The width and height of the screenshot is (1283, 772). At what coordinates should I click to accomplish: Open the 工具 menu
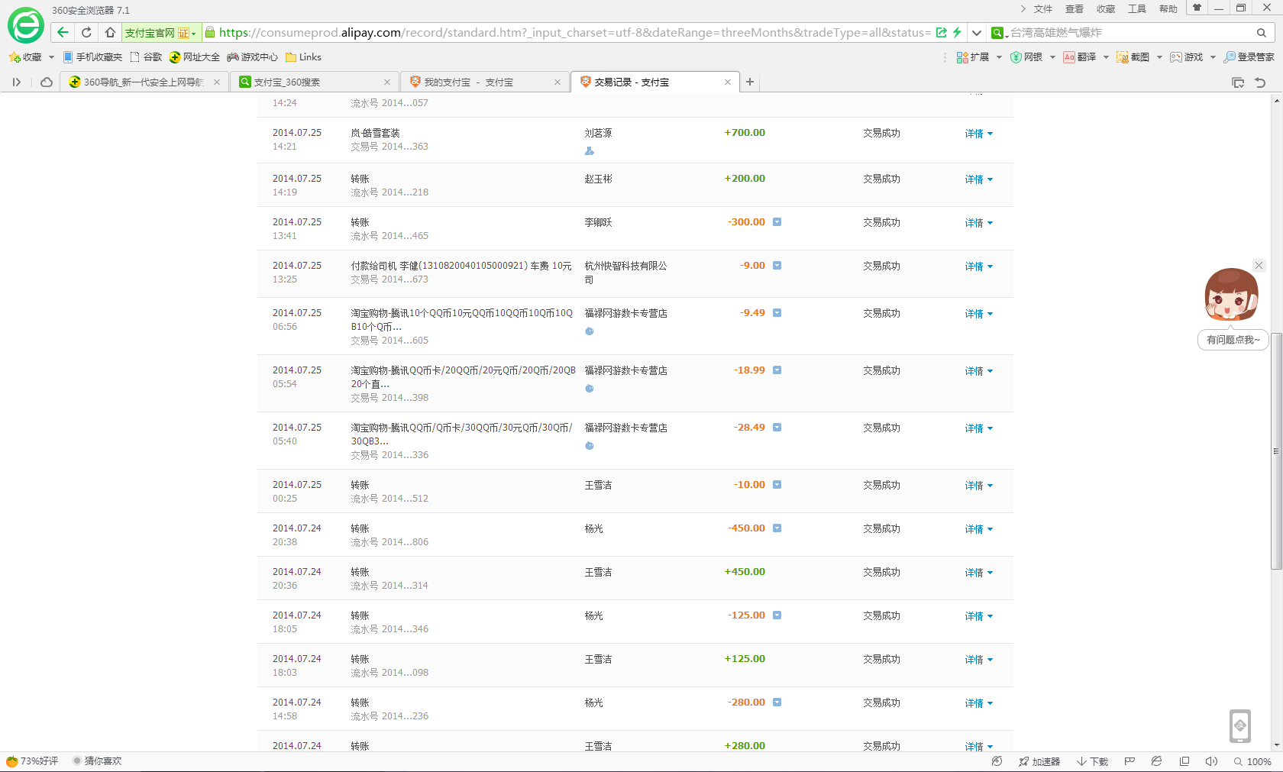tap(1136, 9)
